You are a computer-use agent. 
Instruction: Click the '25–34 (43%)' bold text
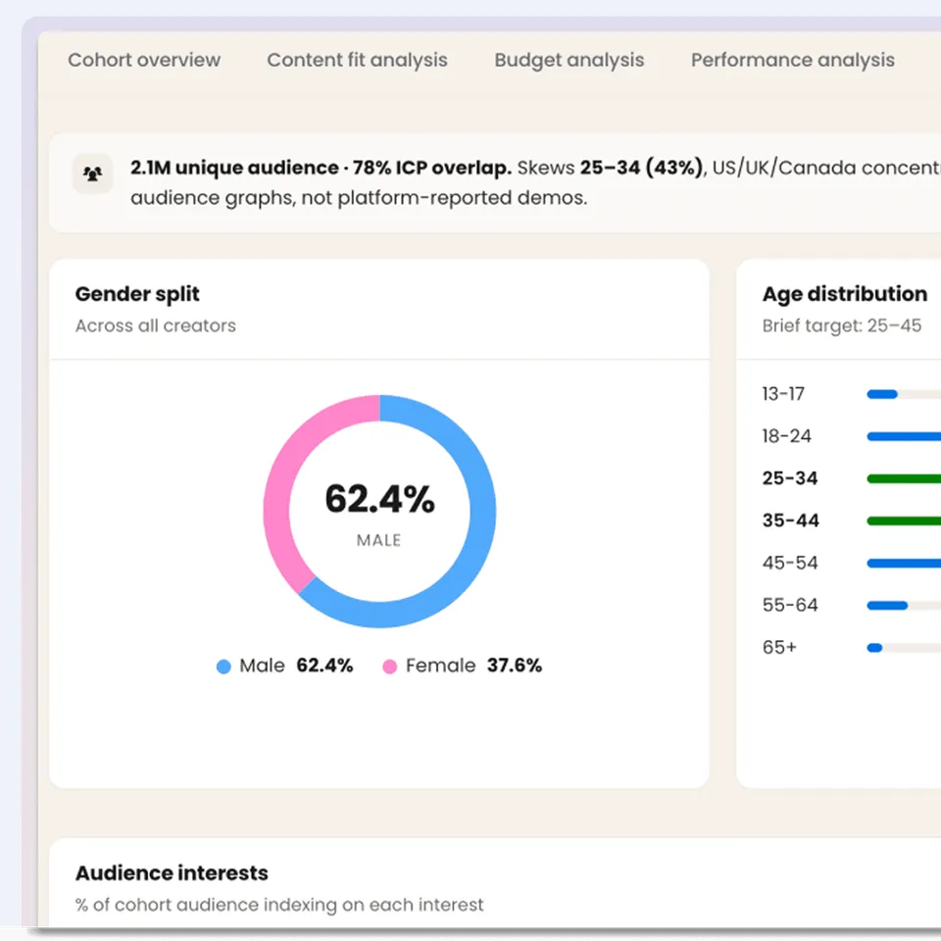click(641, 168)
